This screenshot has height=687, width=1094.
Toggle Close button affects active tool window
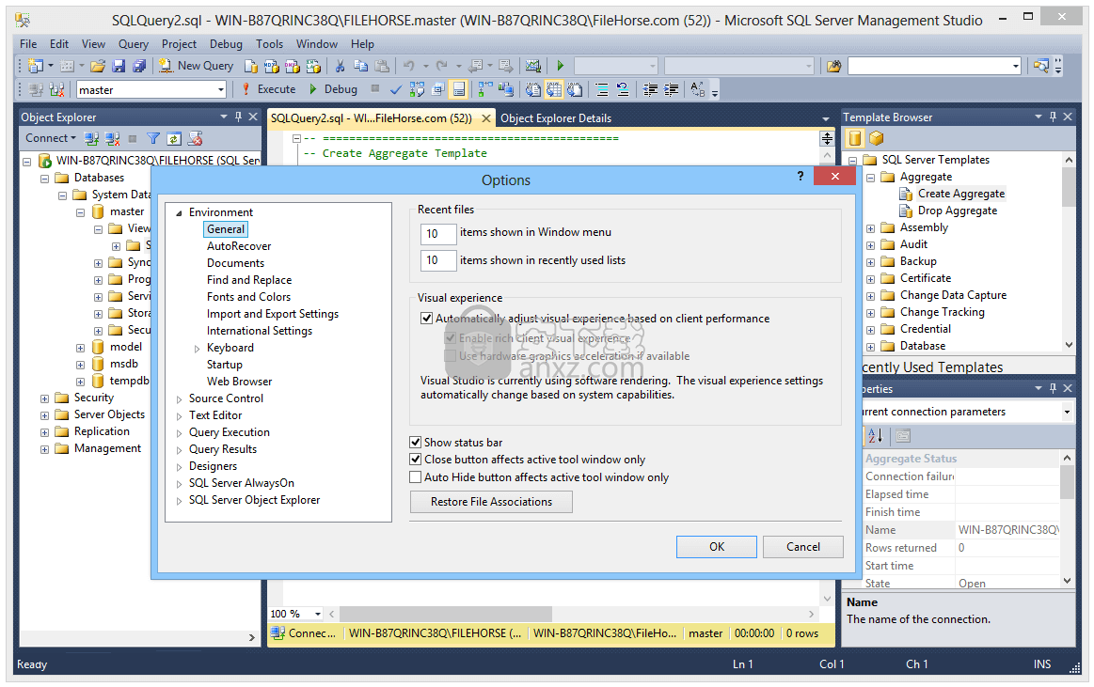[415, 460]
